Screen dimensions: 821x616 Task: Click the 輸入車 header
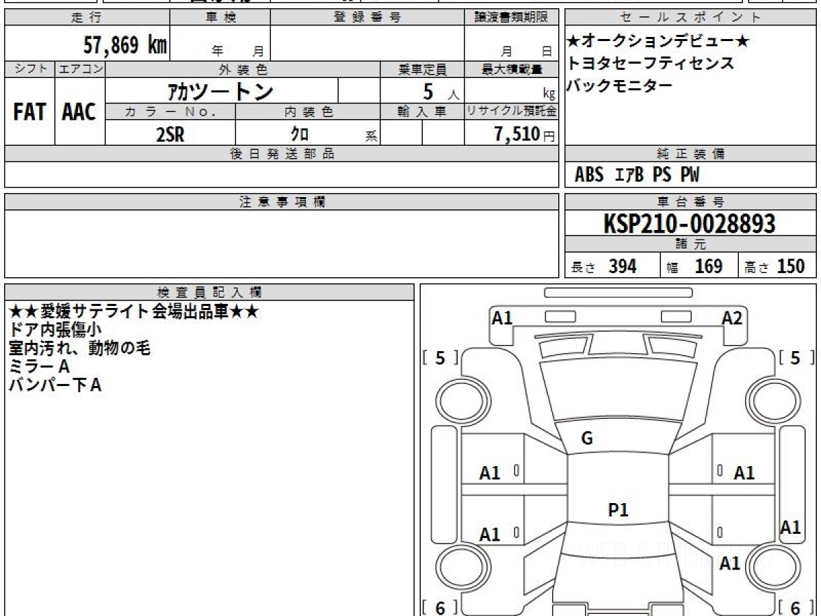click(422, 112)
